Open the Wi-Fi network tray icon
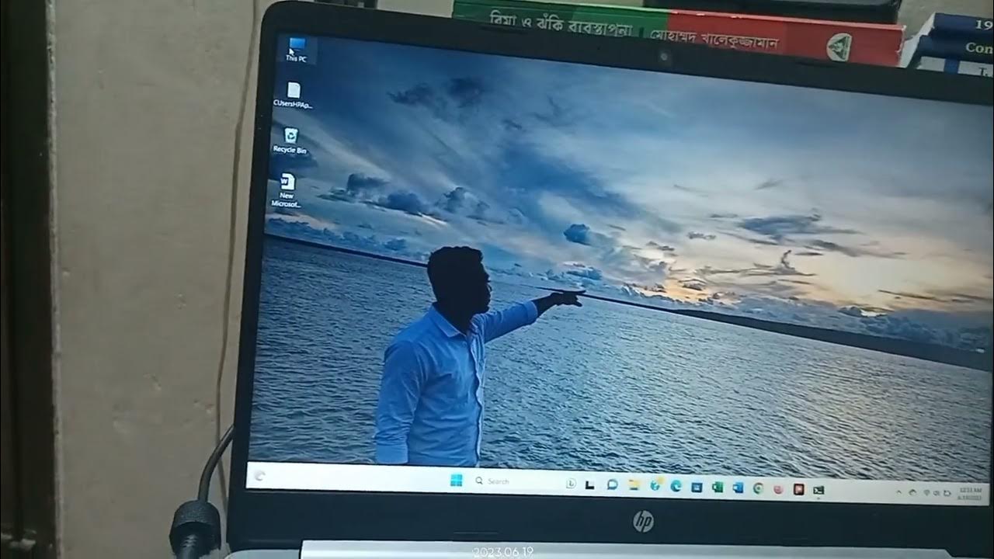This screenshot has height=559, width=994. coord(927,493)
